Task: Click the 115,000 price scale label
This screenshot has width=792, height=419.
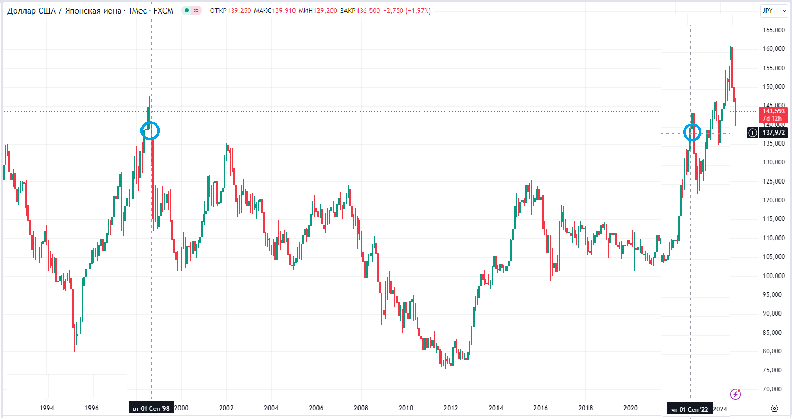Action: pos(774,219)
